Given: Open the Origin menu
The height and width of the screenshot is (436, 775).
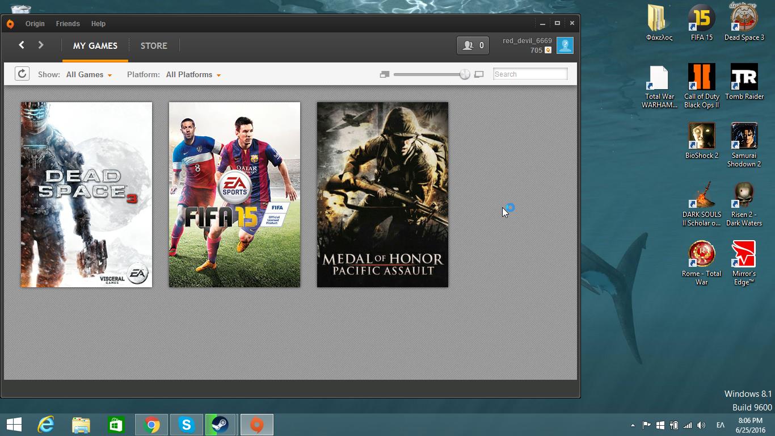Looking at the screenshot, I should (x=35, y=24).
